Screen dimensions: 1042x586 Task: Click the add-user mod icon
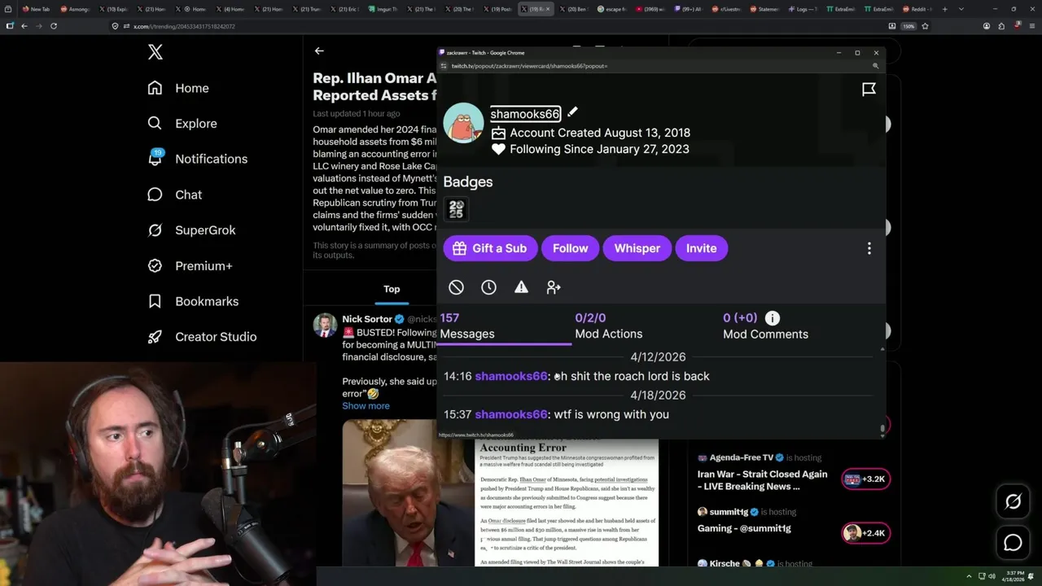pyautogui.click(x=554, y=287)
